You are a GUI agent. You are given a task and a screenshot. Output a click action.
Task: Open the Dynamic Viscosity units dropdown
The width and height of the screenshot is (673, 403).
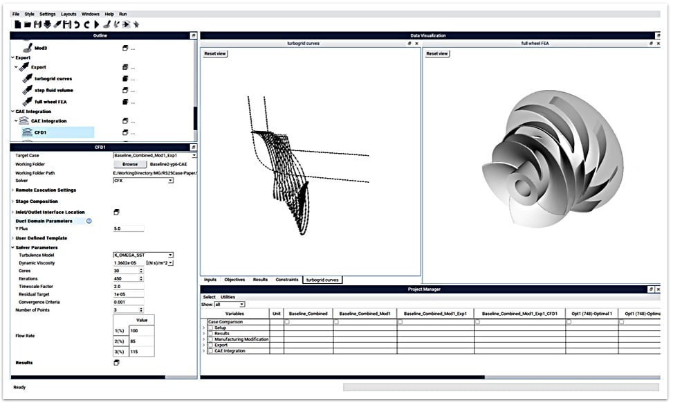[160, 262]
